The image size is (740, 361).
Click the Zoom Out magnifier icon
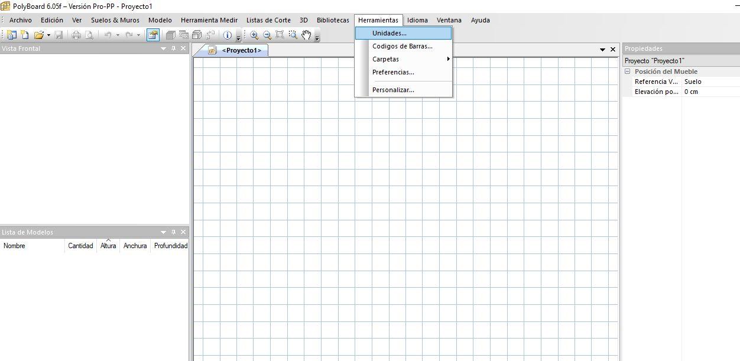267,35
